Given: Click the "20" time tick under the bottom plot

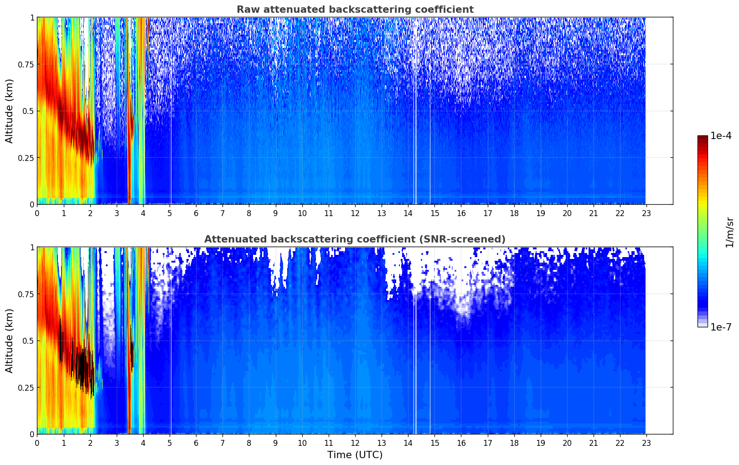Looking at the screenshot, I should pos(567,443).
